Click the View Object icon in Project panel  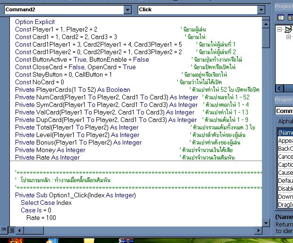coord(290,17)
